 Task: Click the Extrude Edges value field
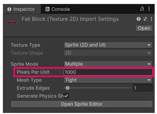[x=143, y=88]
